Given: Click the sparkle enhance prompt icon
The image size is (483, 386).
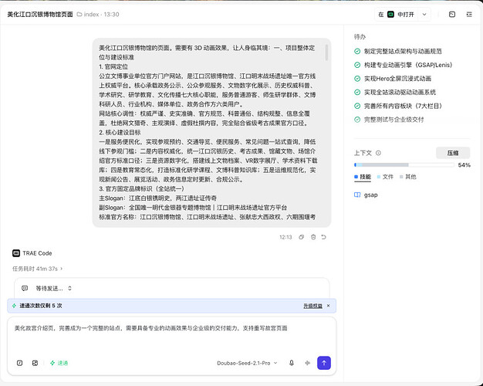Looking at the screenshot, I should coord(307,363).
